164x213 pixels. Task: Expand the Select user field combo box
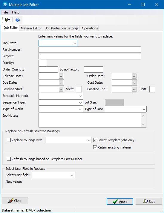coord(53,175)
